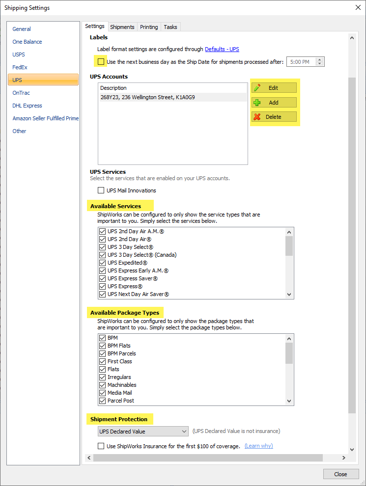Click main panel scroll up arrow
Image resolution: width=366 pixels, height=486 pixels.
pos(352,38)
